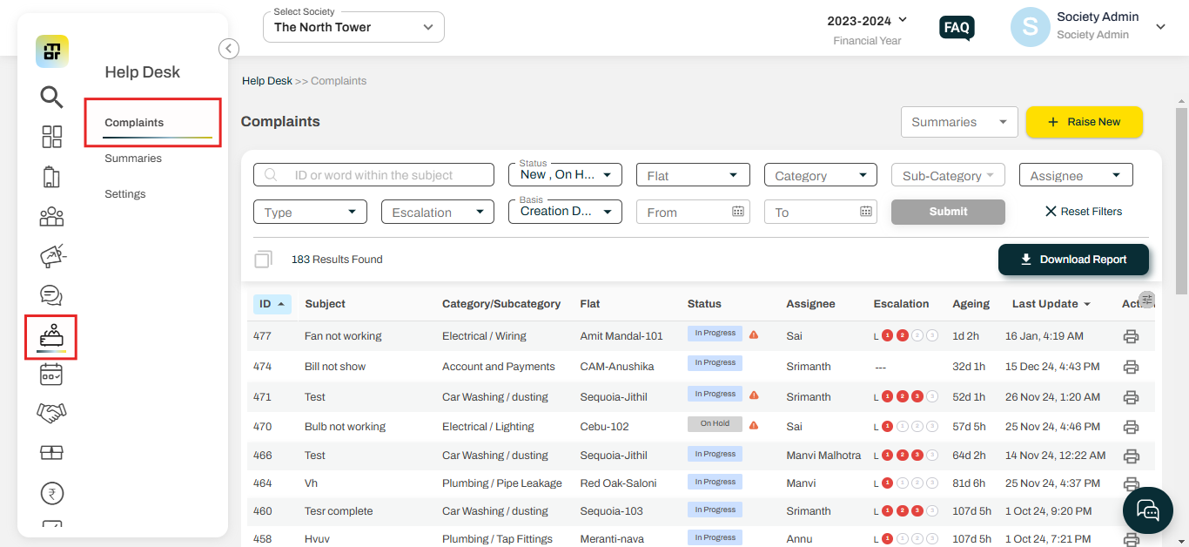Viewport: 1189px width, 547px height.
Task: Print complaint 474 using printer icon
Action: pyautogui.click(x=1131, y=367)
